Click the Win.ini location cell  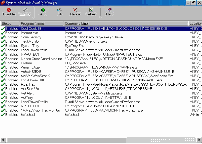pyautogui.click(x=196, y=115)
